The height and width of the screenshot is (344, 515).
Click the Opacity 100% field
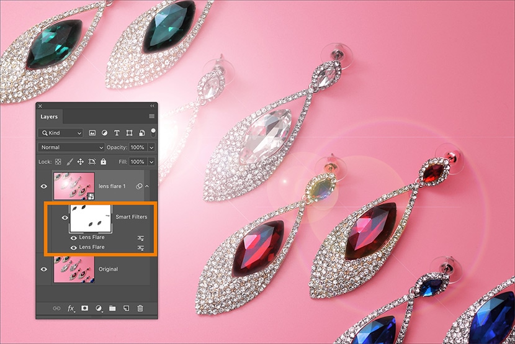[x=137, y=147]
